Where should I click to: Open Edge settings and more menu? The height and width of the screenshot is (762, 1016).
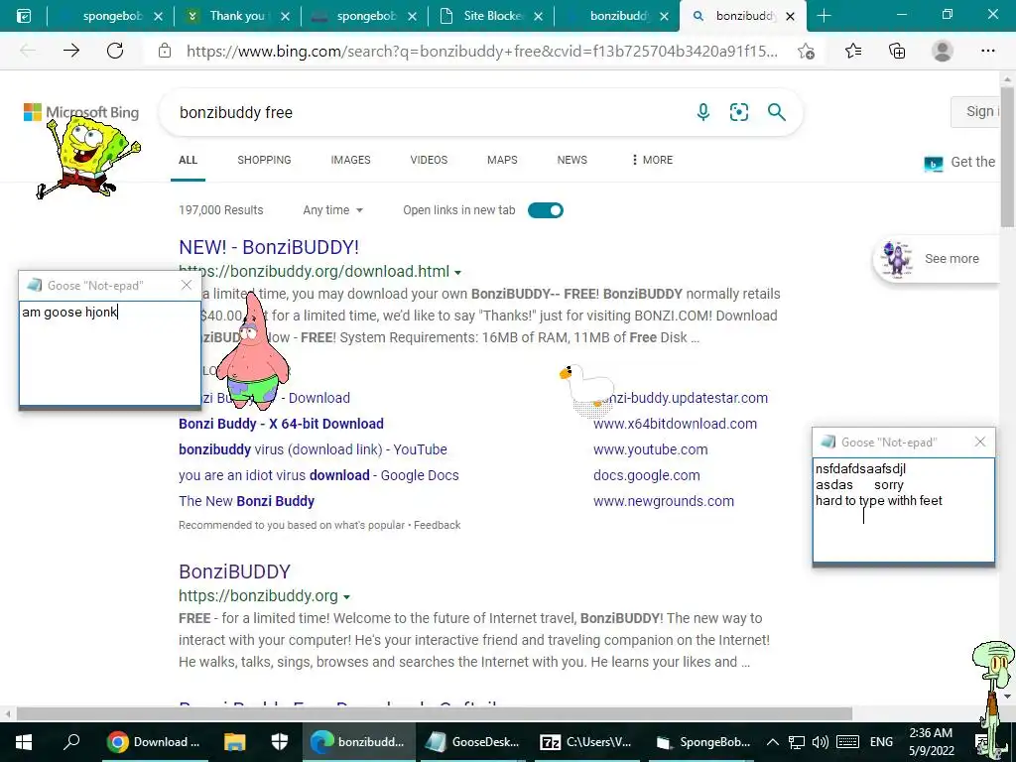[987, 51]
